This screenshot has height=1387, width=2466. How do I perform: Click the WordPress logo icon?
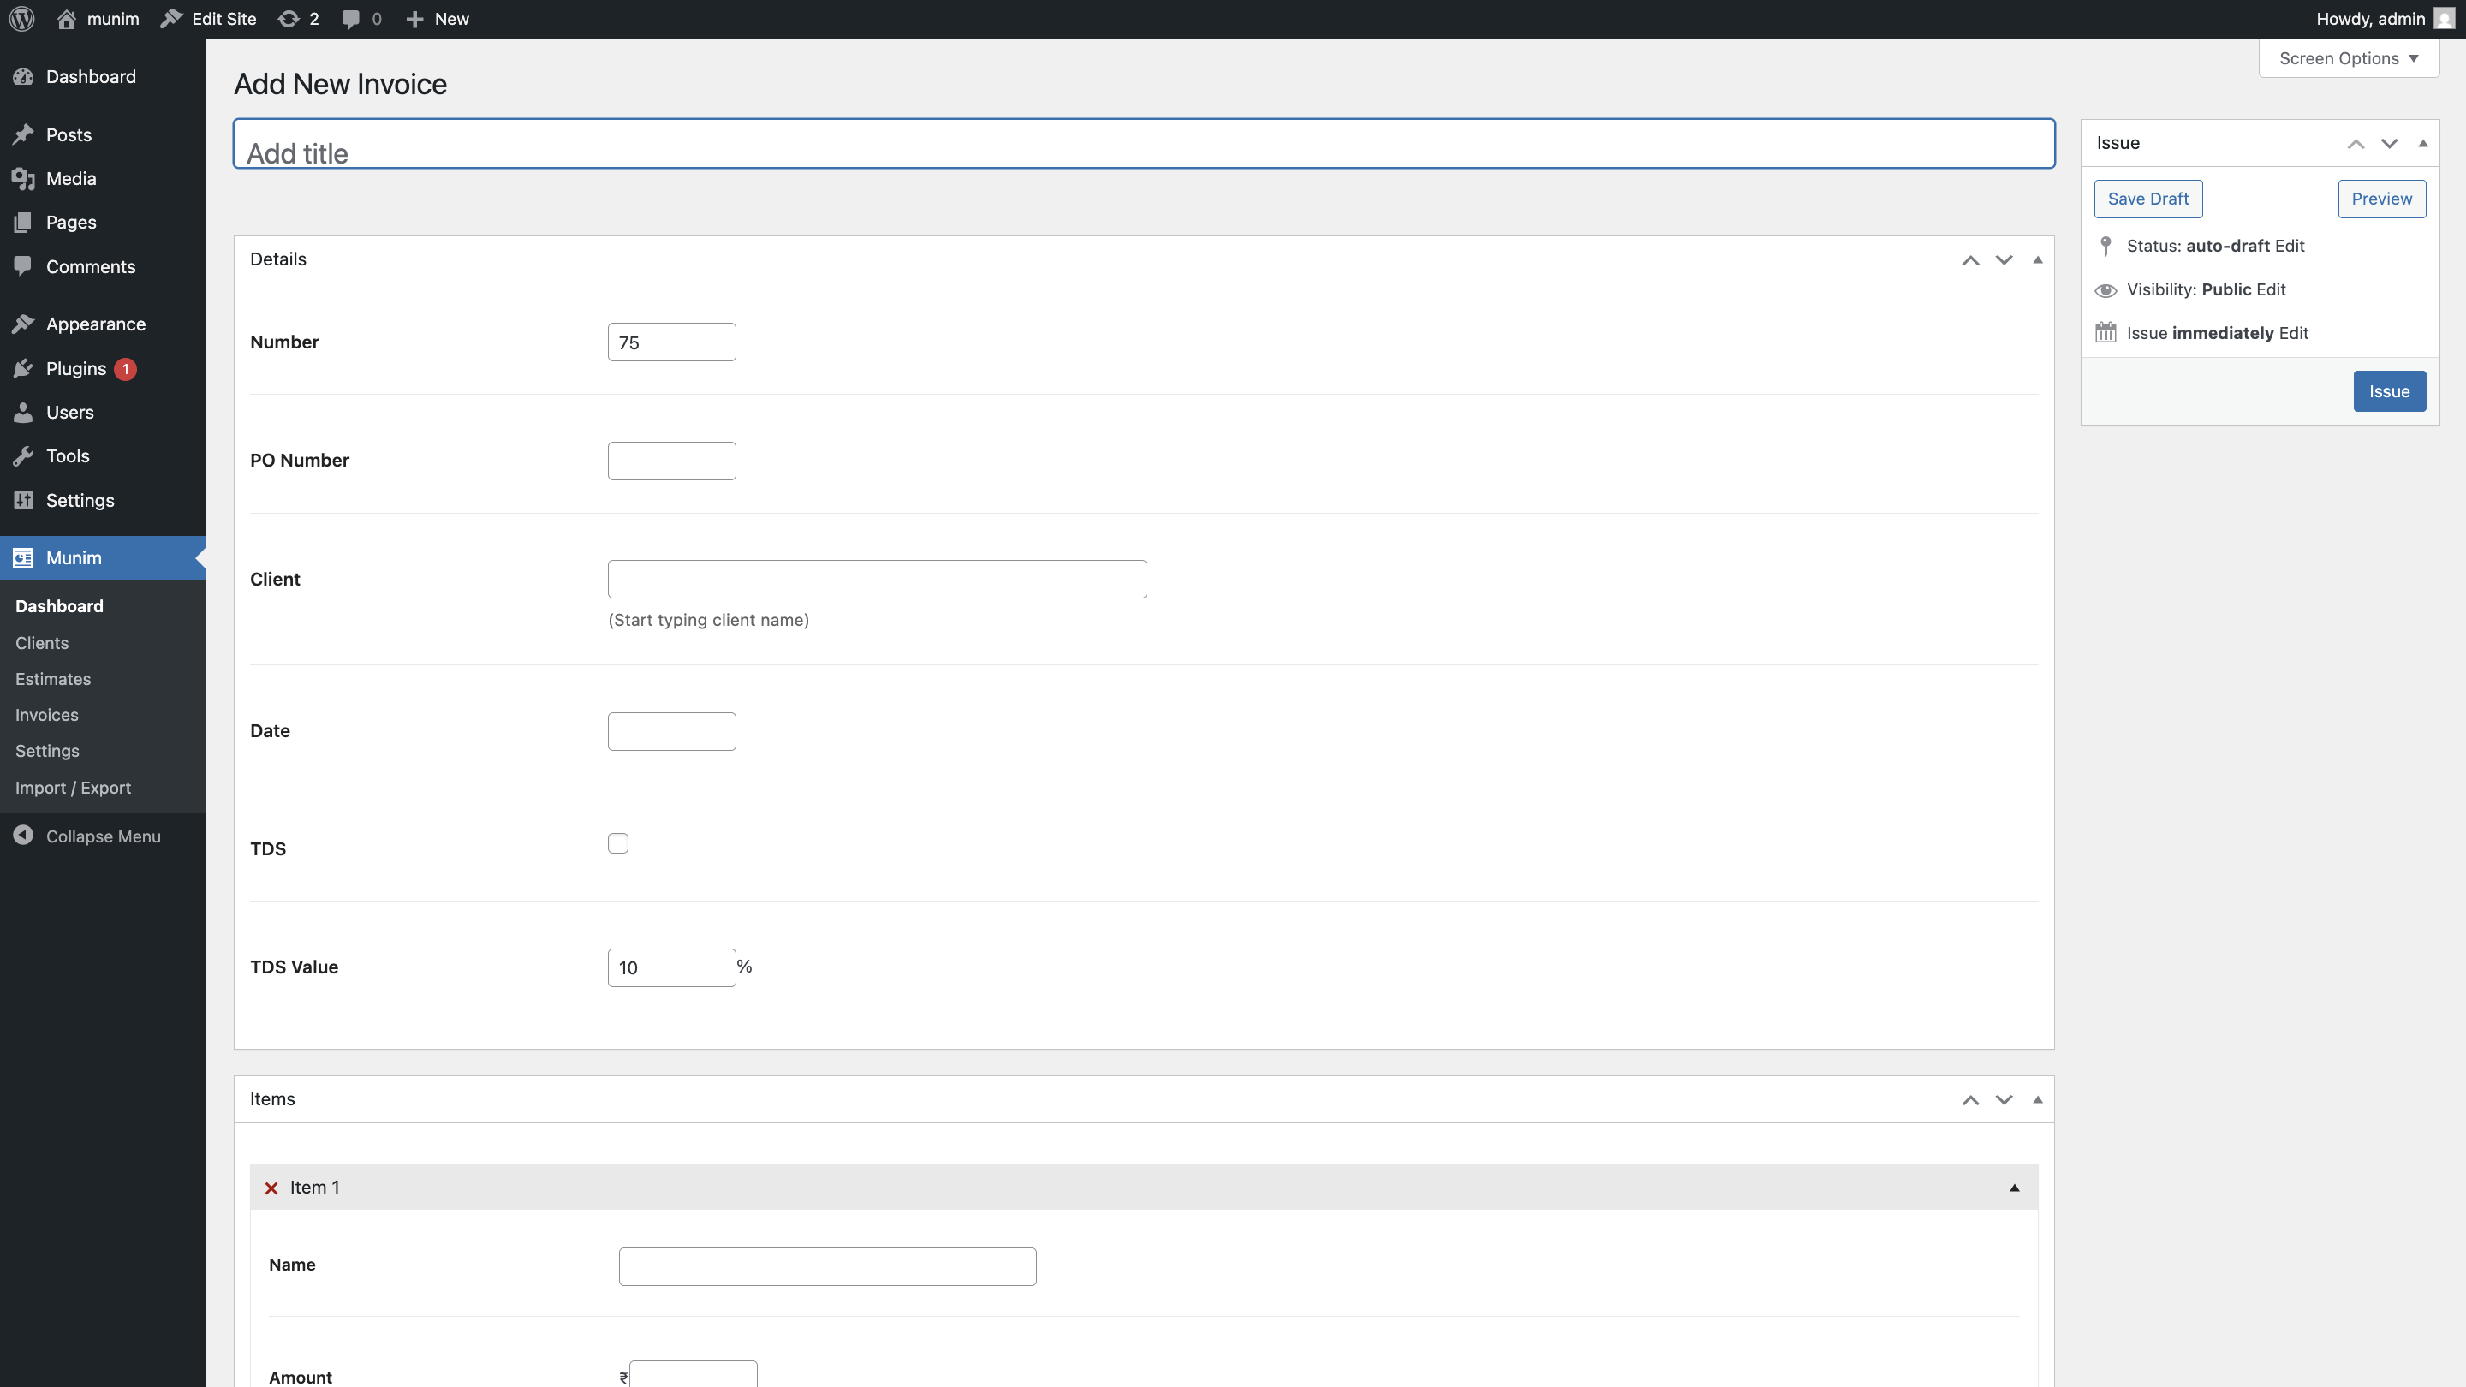pyautogui.click(x=21, y=19)
